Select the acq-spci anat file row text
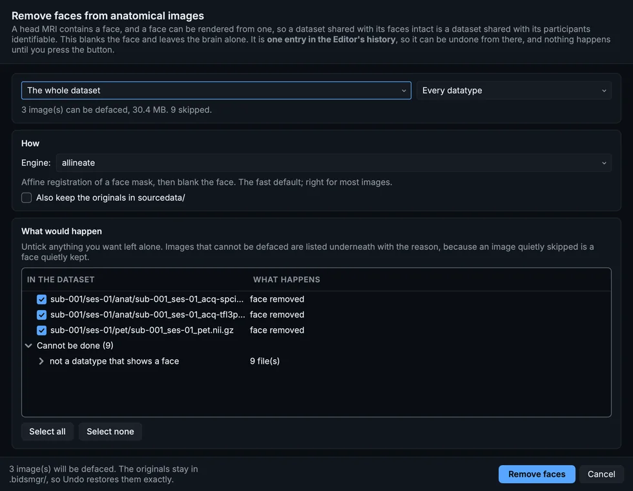The image size is (633, 491). (147, 299)
